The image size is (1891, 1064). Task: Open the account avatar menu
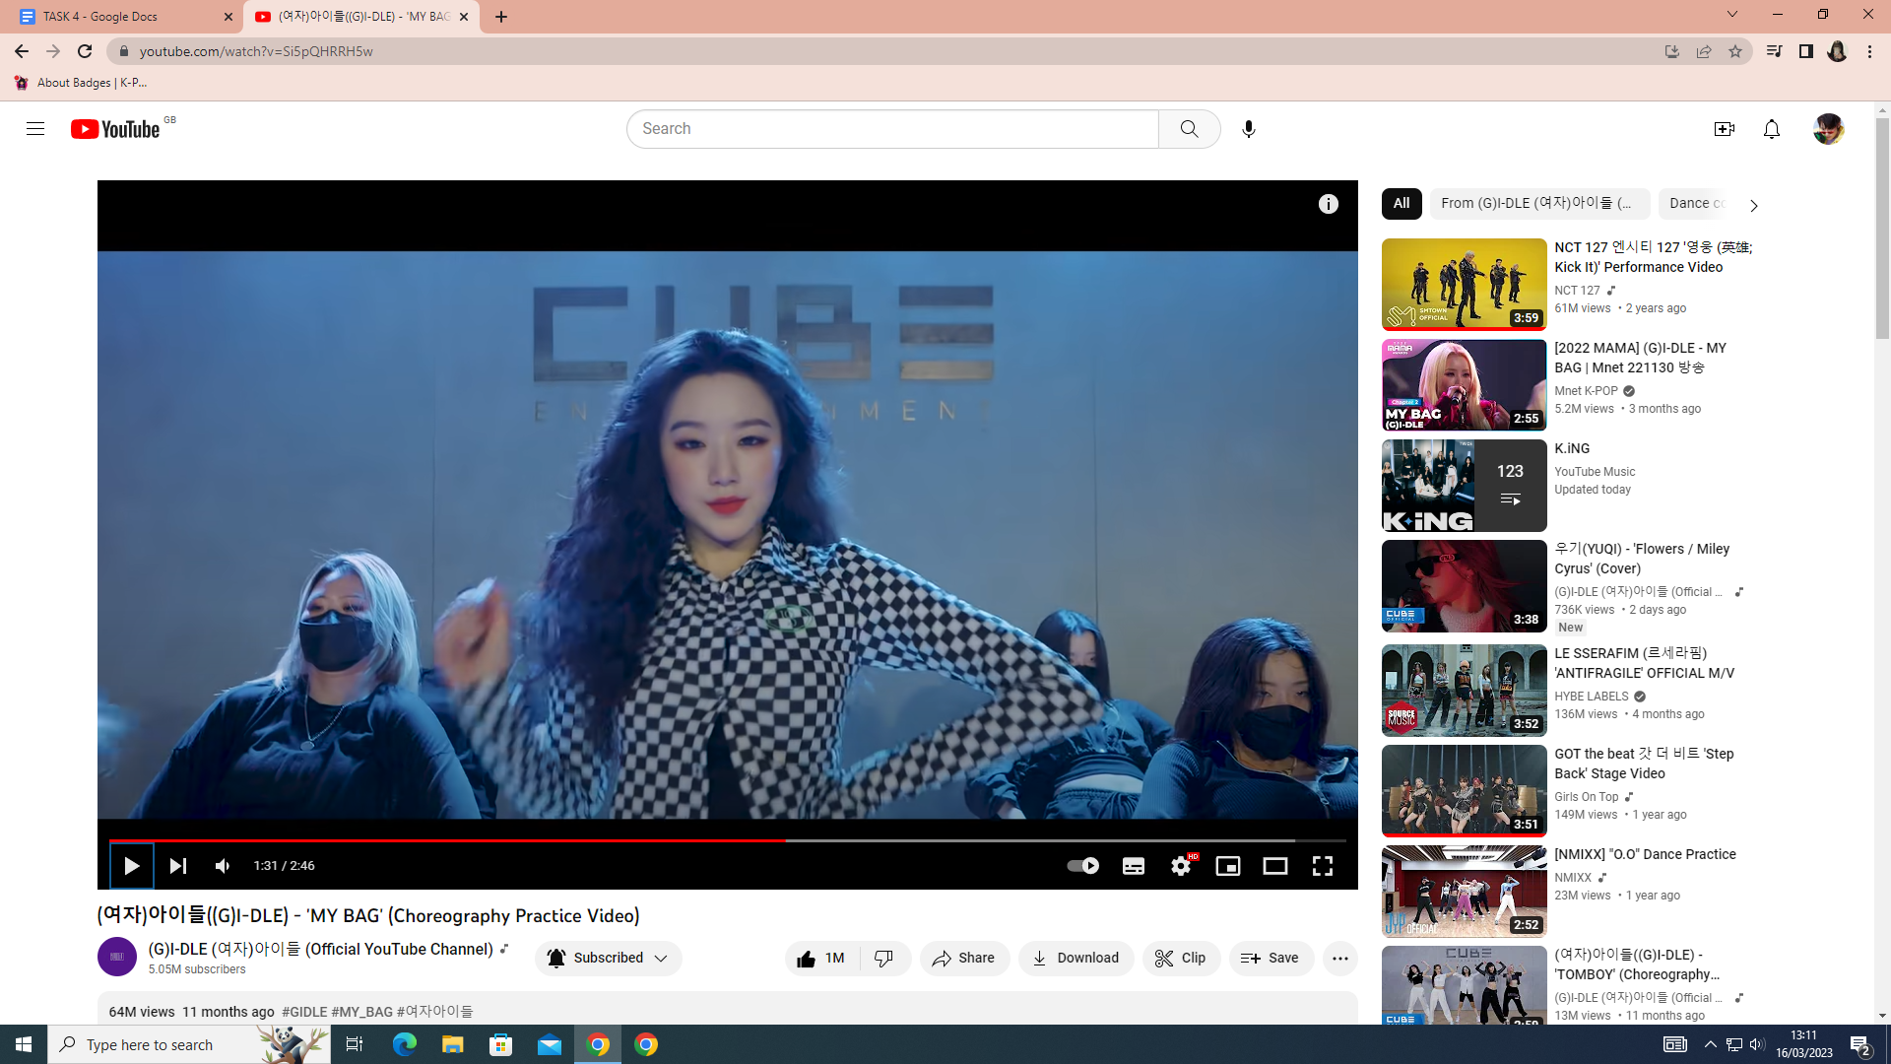pyautogui.click(x=1828, y=129)
